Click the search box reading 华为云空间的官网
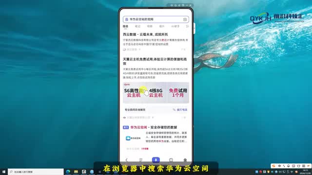Screen dimensions: 312x175 pyautogui.click(x=156, y=19)
